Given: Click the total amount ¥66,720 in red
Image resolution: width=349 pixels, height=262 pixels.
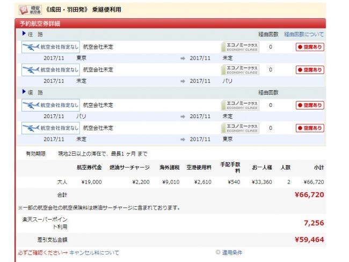Looking at the screenshot, I should [309, 195].
